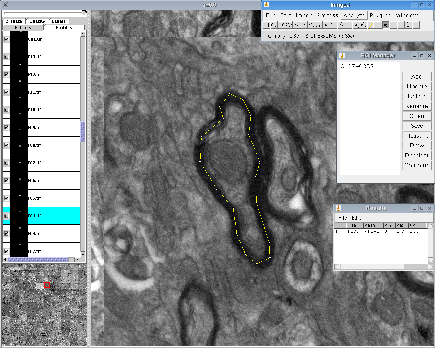Switch to the Hand scrolling tool
Image resolution: width=435 pixels, height=348 pixels.
point(364,25)
